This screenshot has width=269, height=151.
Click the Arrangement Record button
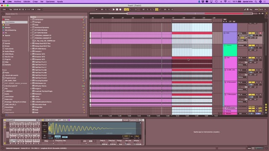click(x=120, y=9)
